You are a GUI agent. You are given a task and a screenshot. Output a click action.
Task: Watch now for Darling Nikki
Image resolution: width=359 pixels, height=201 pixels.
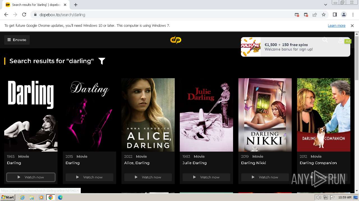click(x=265, y=177)
